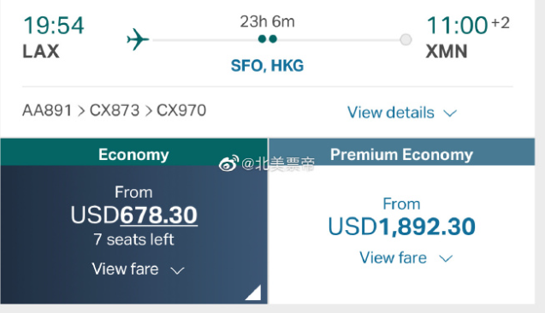
Task: Select the Premium Economy tab header
Action: 402,152
